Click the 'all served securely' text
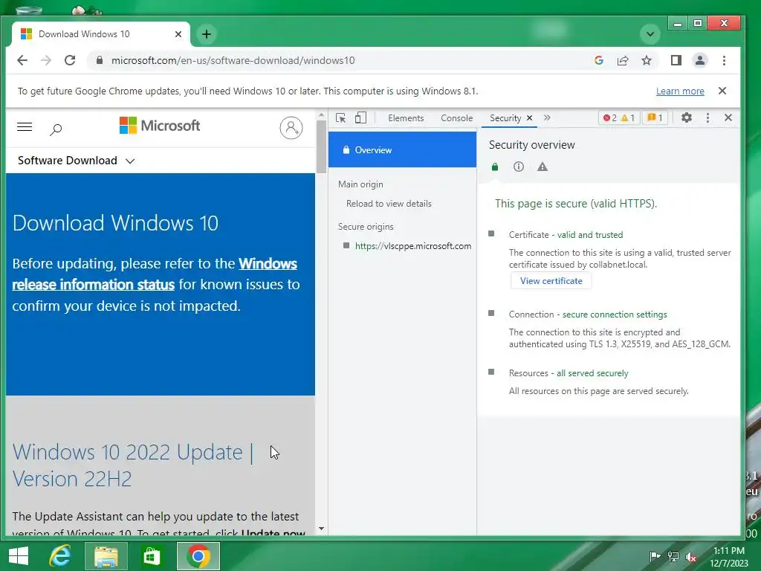Viewport: 761px width, 571px height. [x=592, y=373]
